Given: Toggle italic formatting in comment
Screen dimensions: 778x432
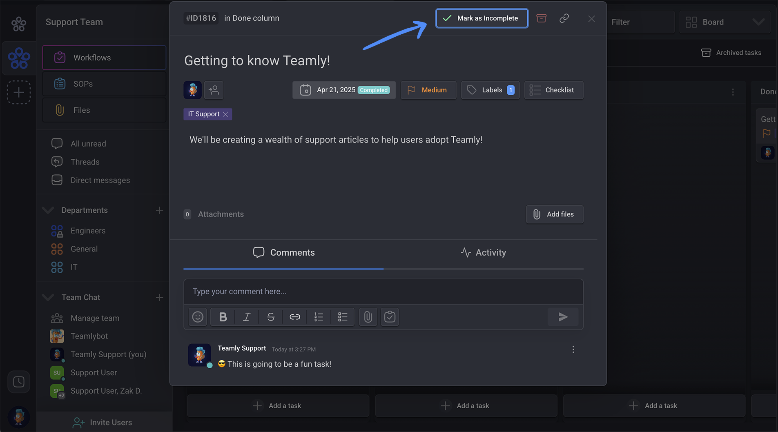Looking at the screenshot, I should [247, 317].
